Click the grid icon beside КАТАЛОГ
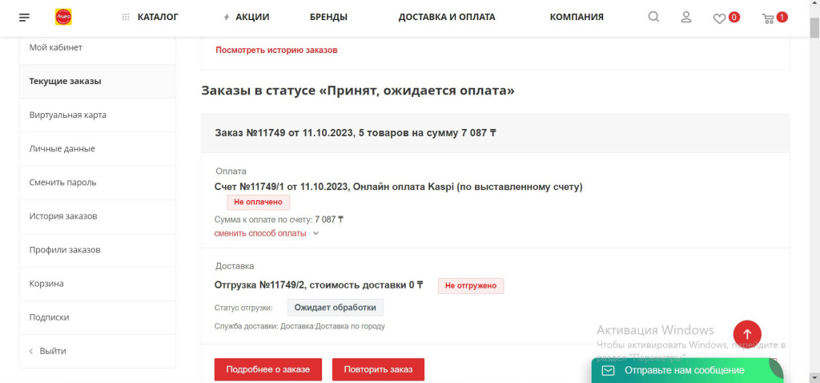The image size is (820, 383). click(126, 18)
